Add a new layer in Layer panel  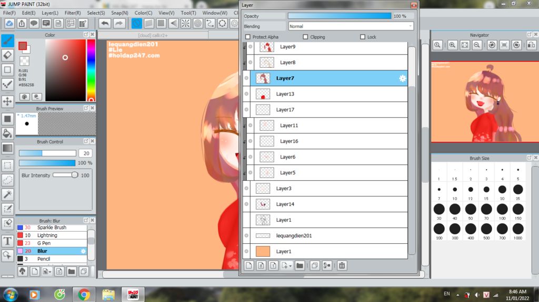point(249,265)
